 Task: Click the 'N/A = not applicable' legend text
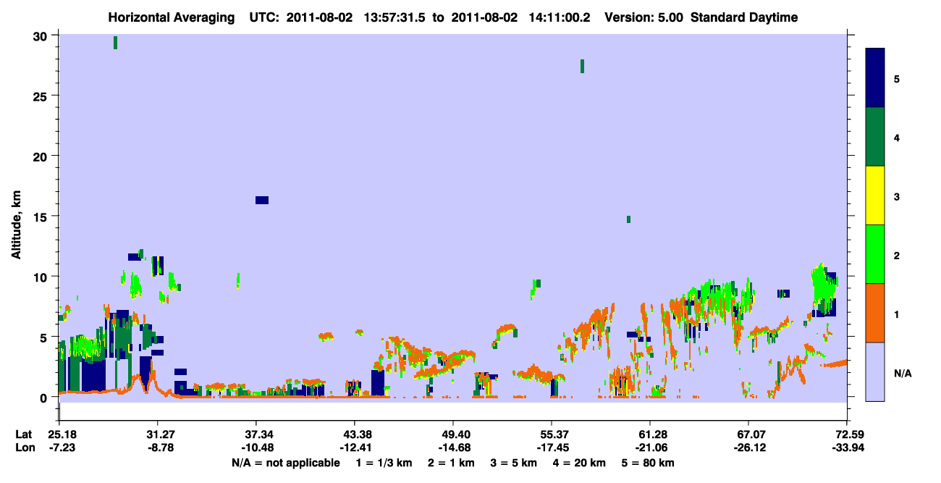[285, 463]
